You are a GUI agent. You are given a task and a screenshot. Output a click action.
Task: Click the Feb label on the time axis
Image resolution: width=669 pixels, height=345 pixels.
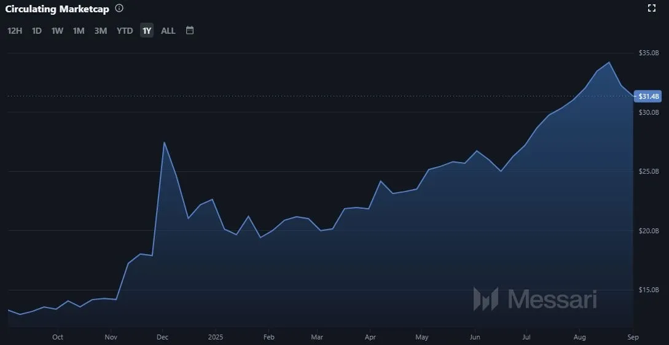coord(268,337)
